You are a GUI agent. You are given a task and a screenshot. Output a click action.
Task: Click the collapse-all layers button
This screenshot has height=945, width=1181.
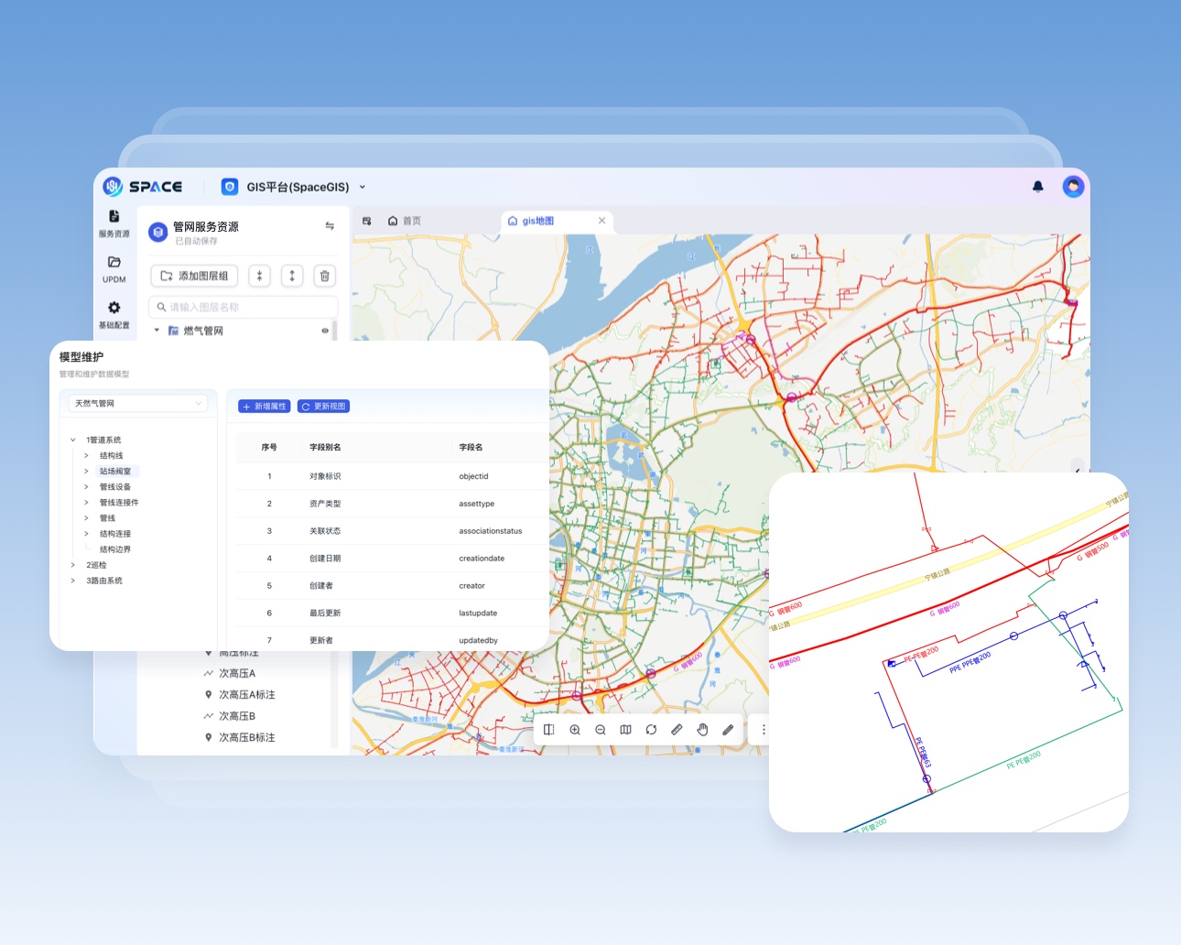tap(259, 276)
